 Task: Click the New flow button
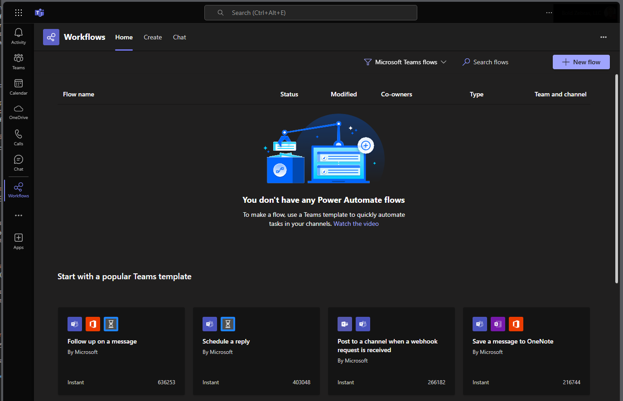tap(581, 62)
